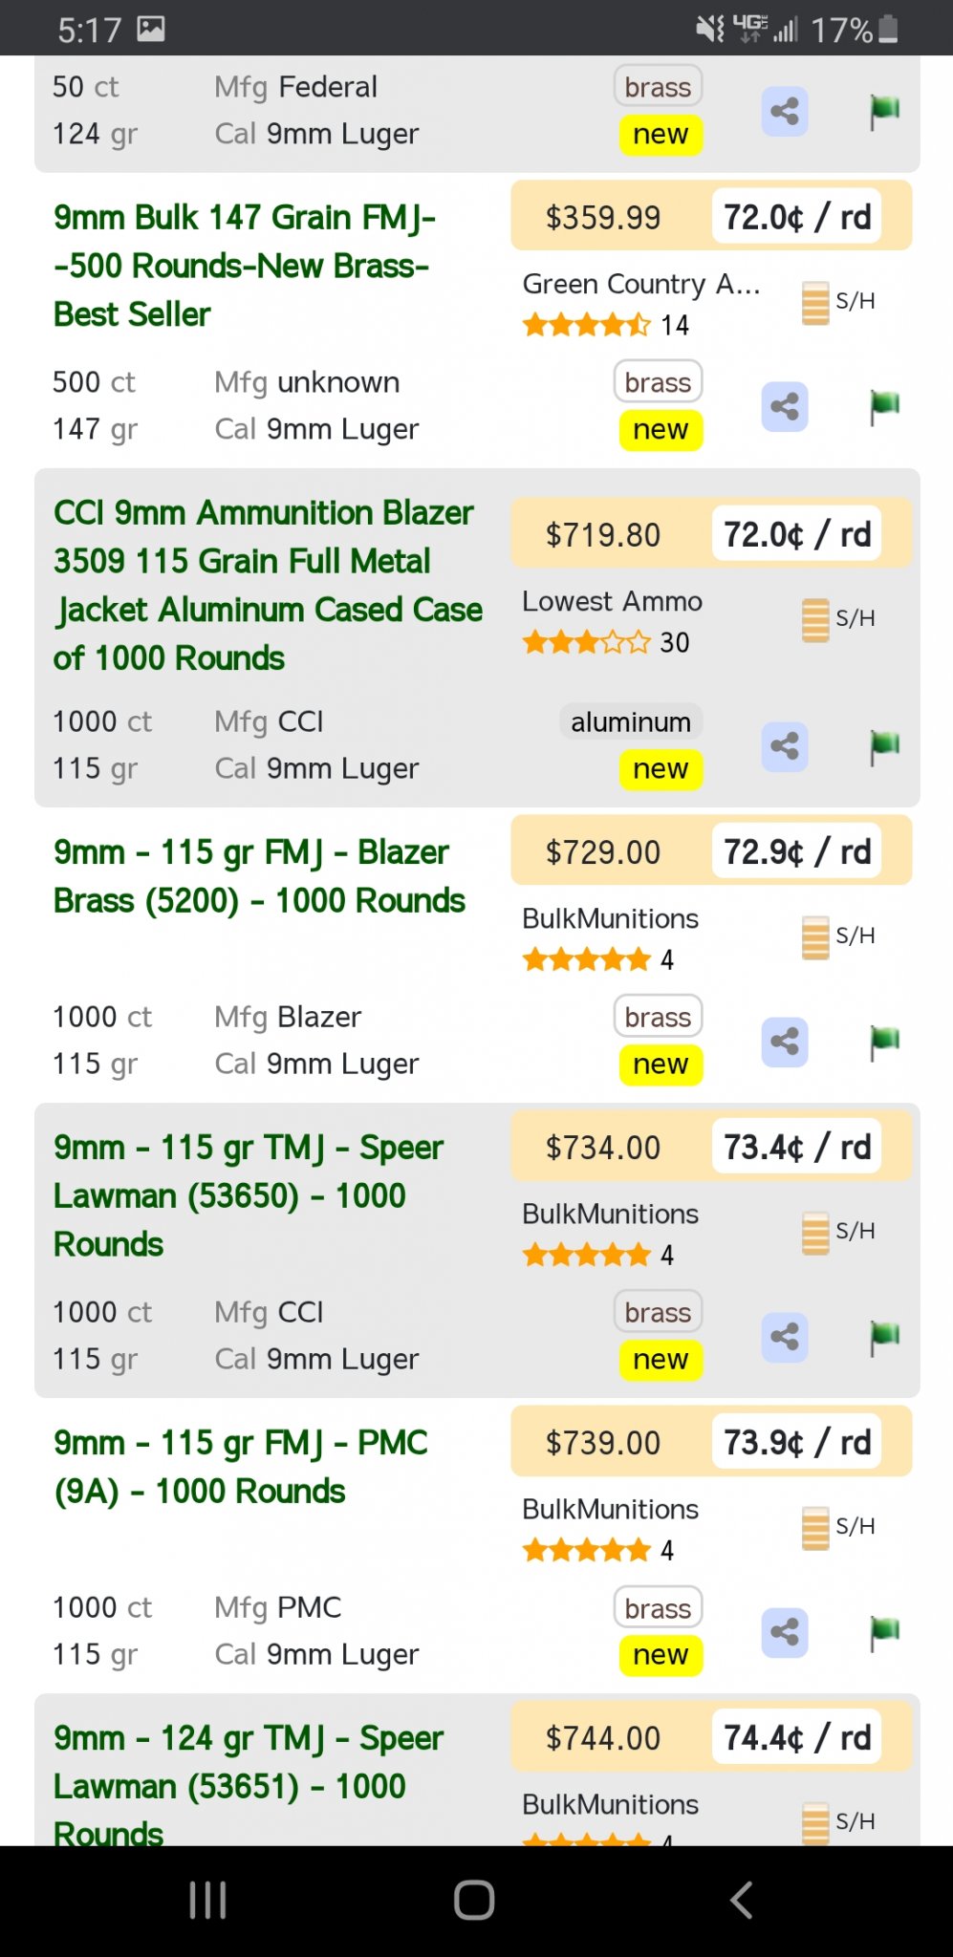Image resolution: width=953 pixels, height=1957 pixels.
Task: Flag the PMC 9A listing
Action: click(884, 1631)
